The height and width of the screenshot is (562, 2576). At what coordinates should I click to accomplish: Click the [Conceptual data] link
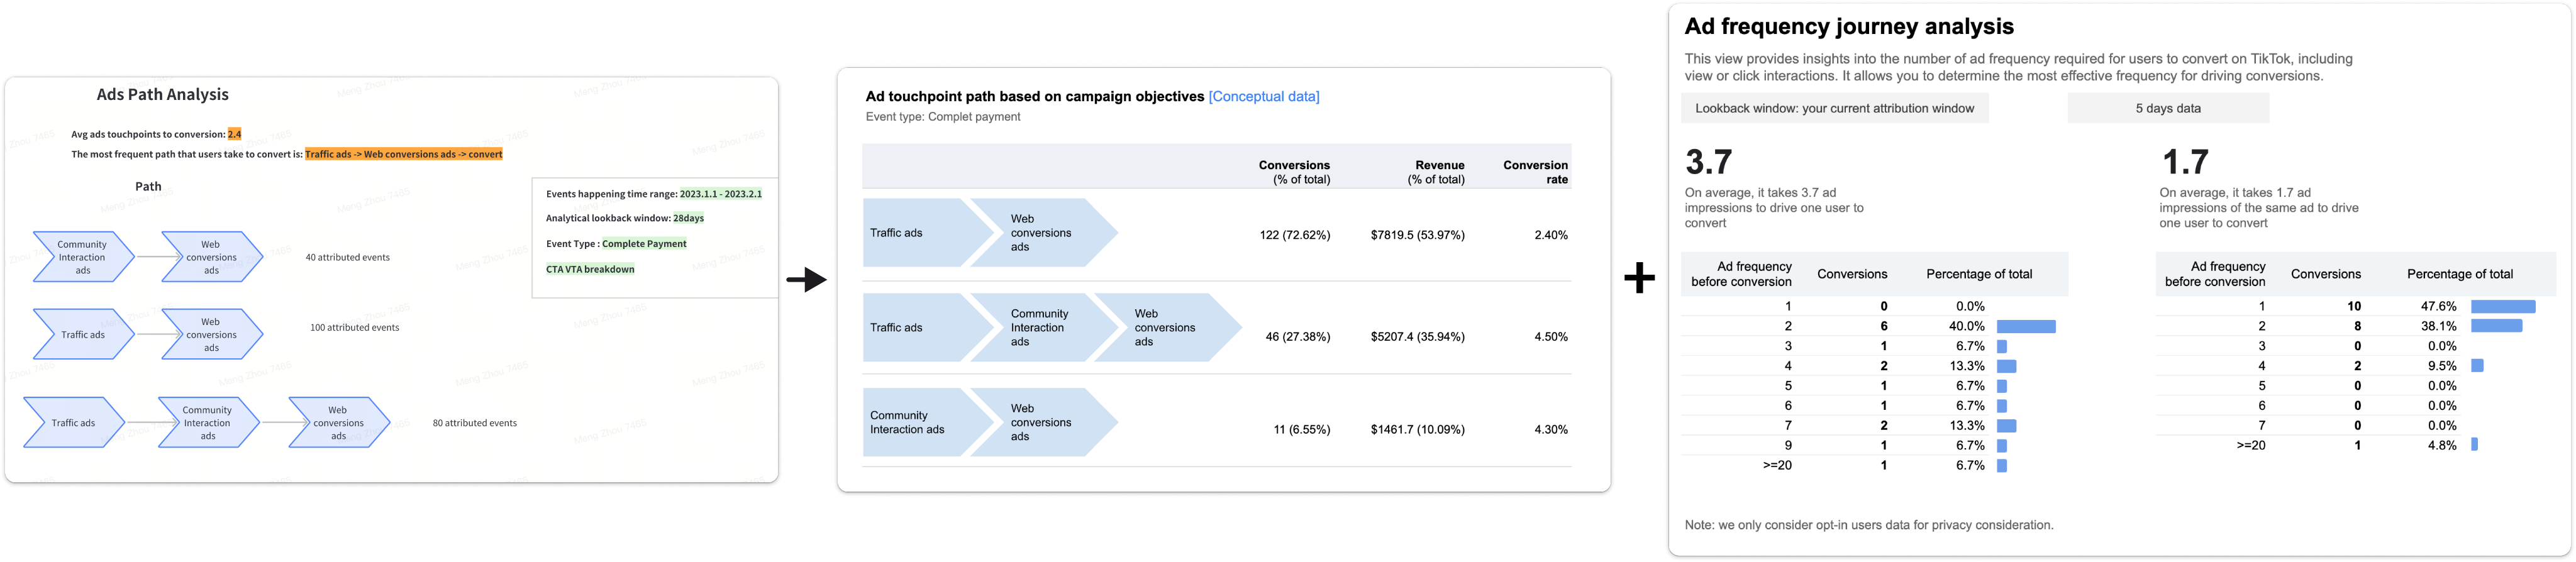click(x=1264, y=97)
